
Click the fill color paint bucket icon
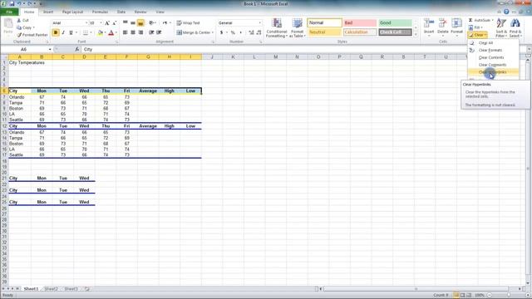coord(100,32)
